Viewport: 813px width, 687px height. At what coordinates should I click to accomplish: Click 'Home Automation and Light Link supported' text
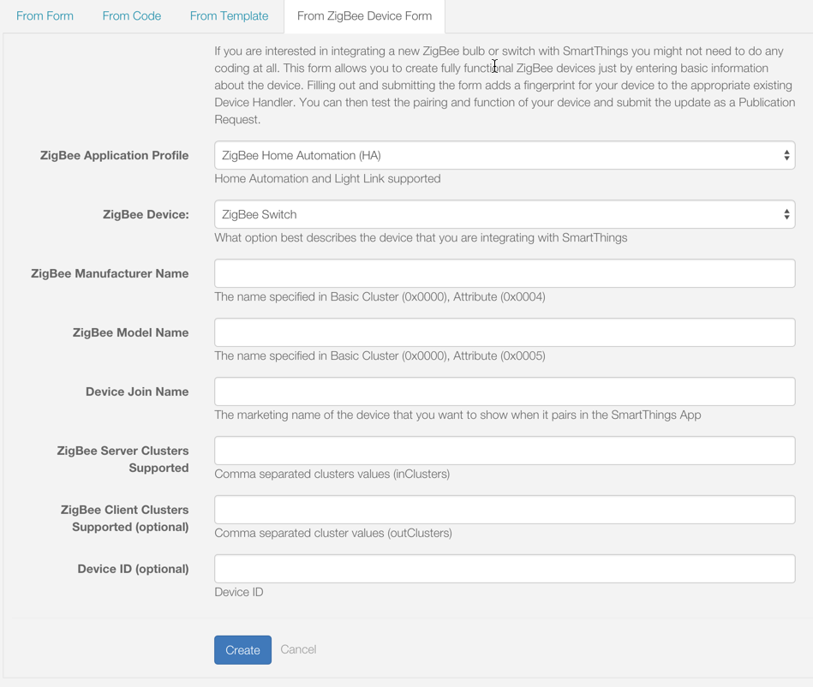[328, 178]
